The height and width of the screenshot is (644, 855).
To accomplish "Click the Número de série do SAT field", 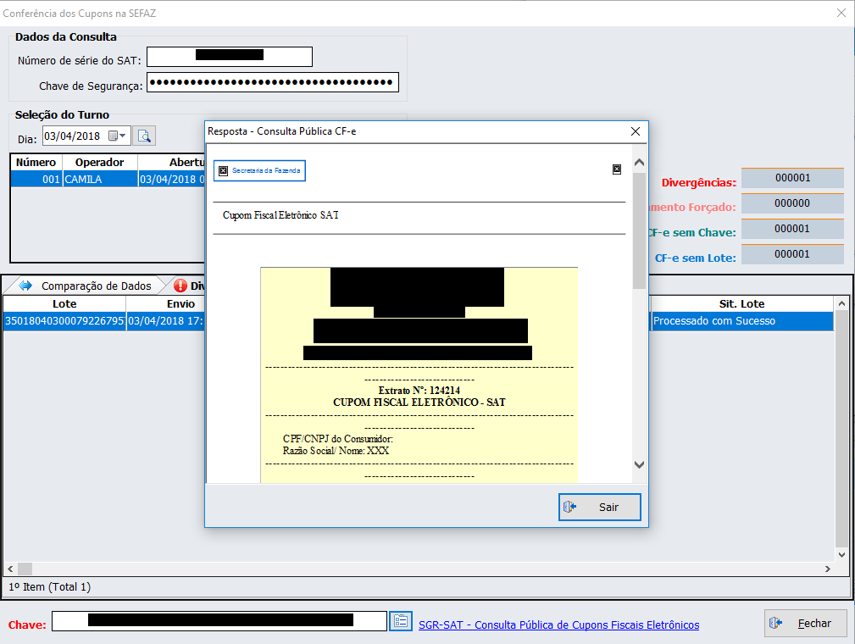I will 230,56.
